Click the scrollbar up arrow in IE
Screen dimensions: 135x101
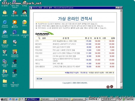[121, 11]
